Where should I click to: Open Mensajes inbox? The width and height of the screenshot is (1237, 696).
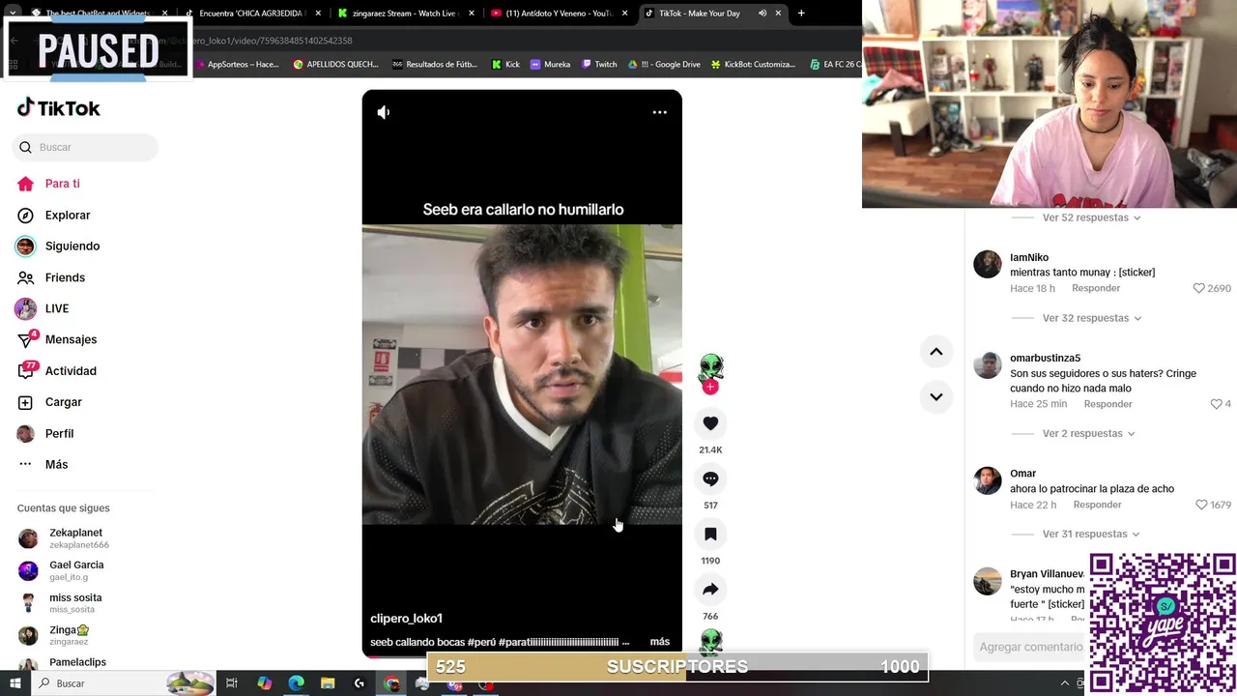tap(57, 339)
